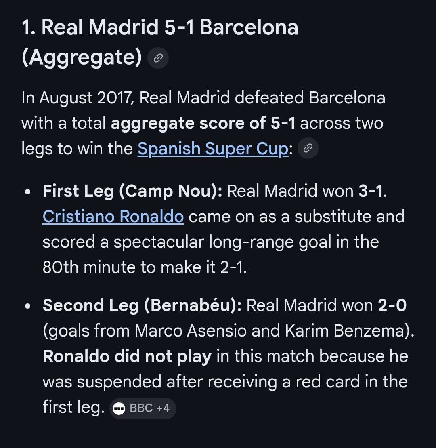Viewport: 436px width, 448px height.
Task: Open the Spanish Super Cup link
Action: 213,149
